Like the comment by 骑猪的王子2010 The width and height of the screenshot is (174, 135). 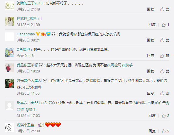point(165,9)
